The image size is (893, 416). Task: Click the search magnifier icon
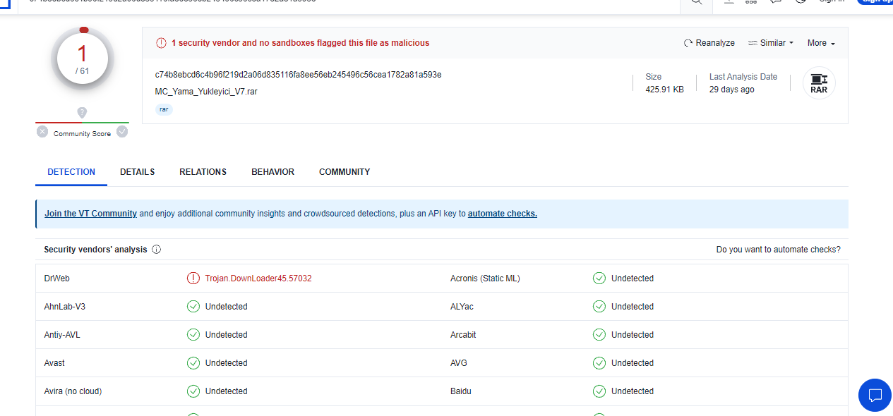(x=696, y=2)
